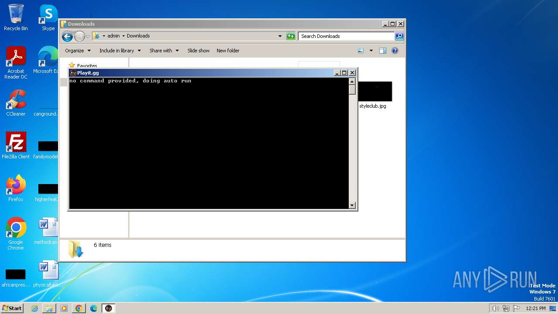The height and width of the screenshot is (314, 558).
Task: Open the Organize dropdown menu
Action: (x=78, y=51)
